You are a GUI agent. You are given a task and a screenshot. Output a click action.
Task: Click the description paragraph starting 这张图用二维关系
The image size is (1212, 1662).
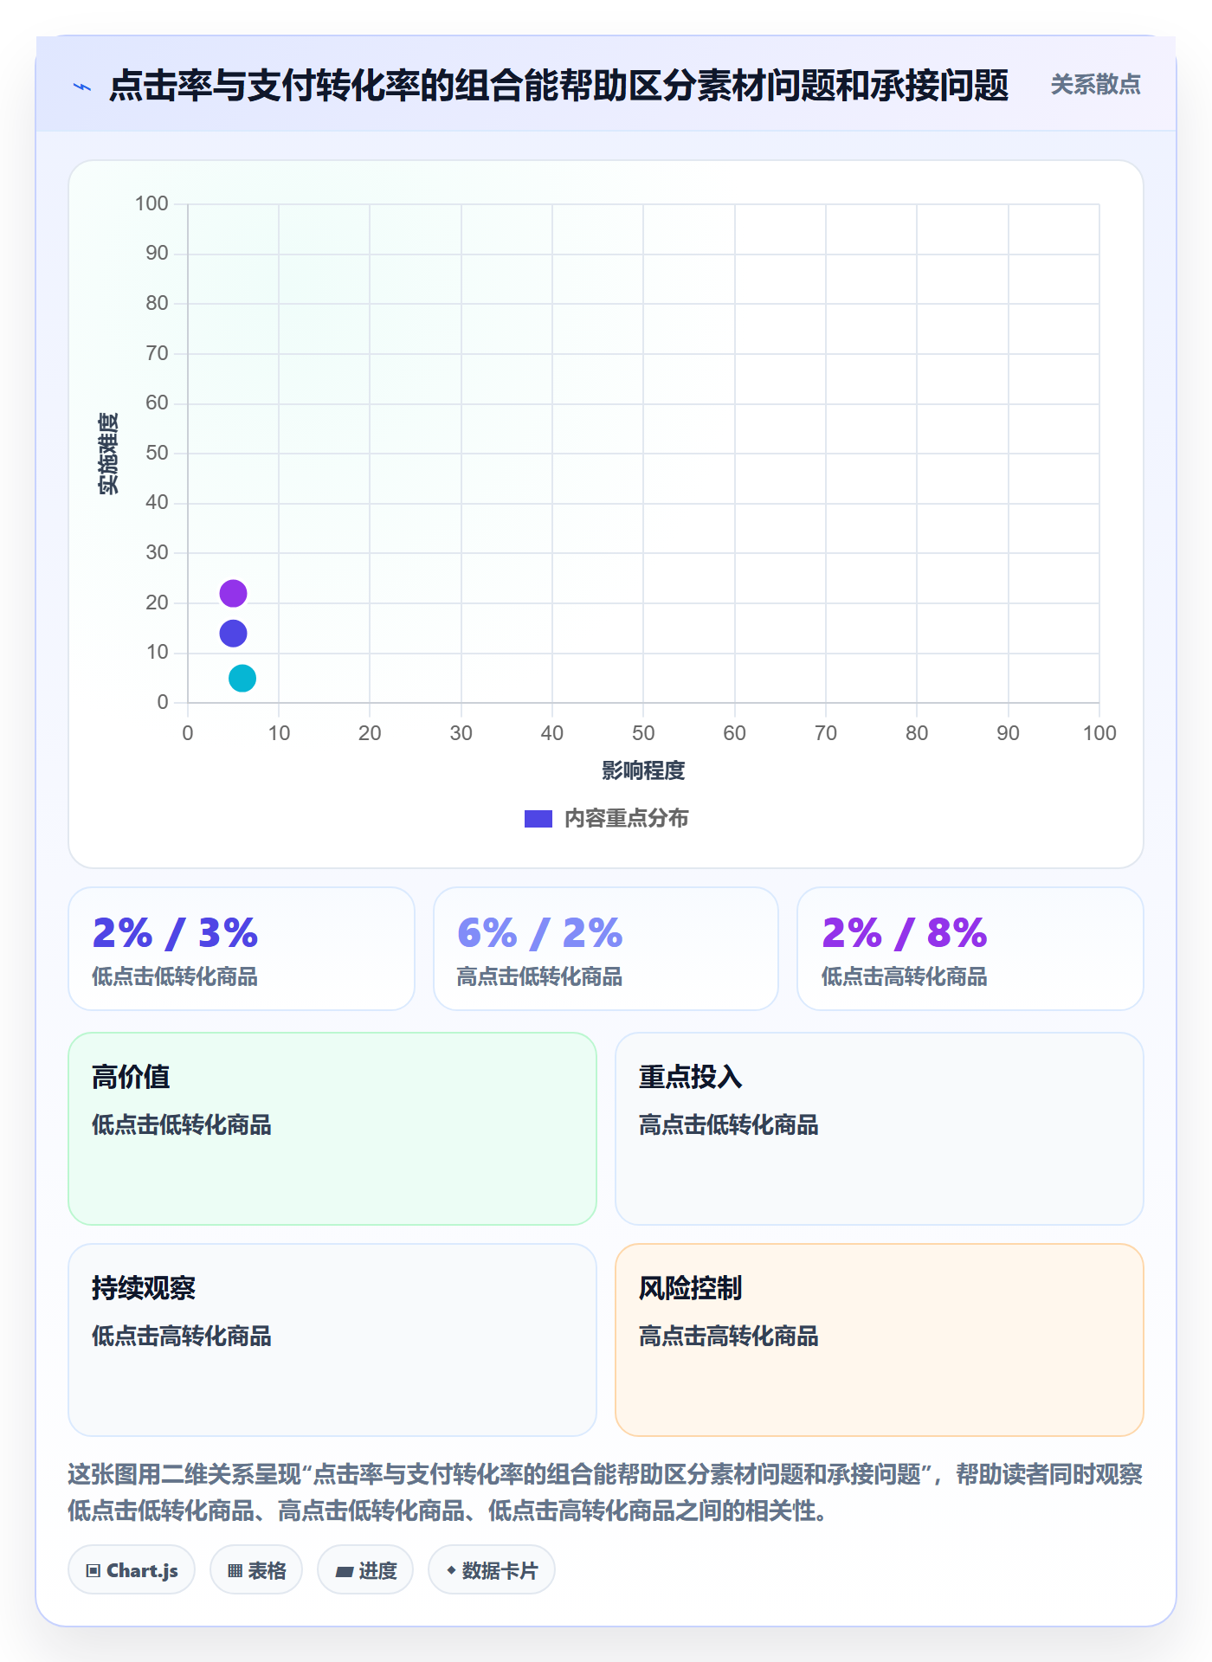pos(605,1492)
